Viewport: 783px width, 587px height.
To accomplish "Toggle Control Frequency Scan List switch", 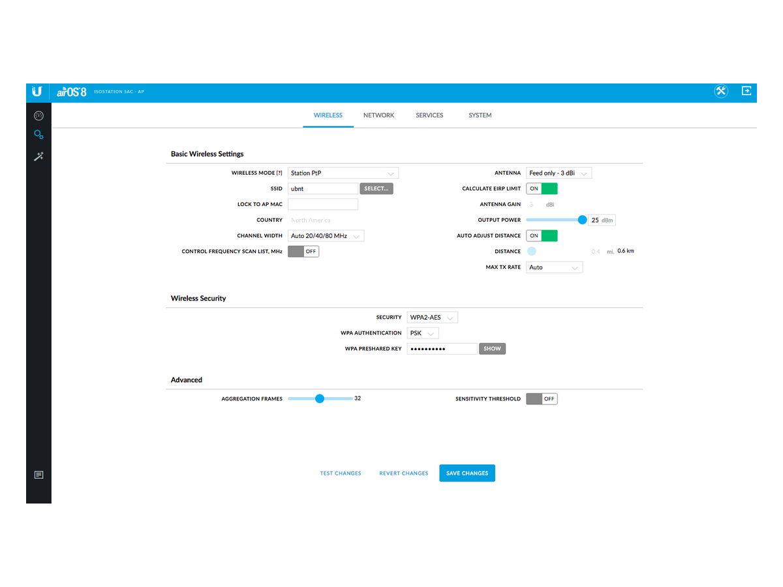I will [x=303, y=252].
